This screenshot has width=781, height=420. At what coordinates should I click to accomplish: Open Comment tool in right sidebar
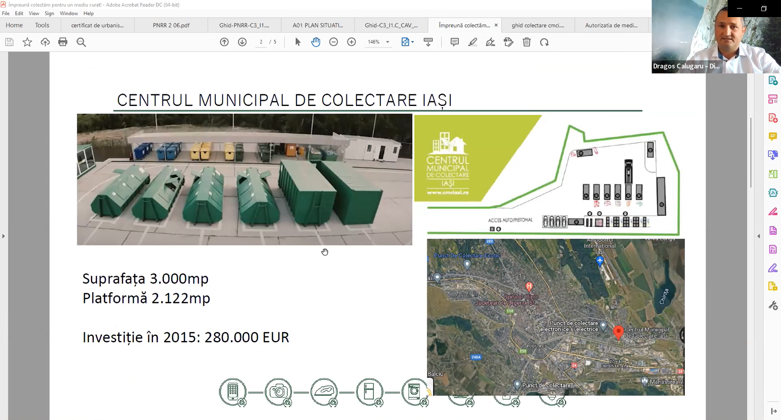click(773, 137)
